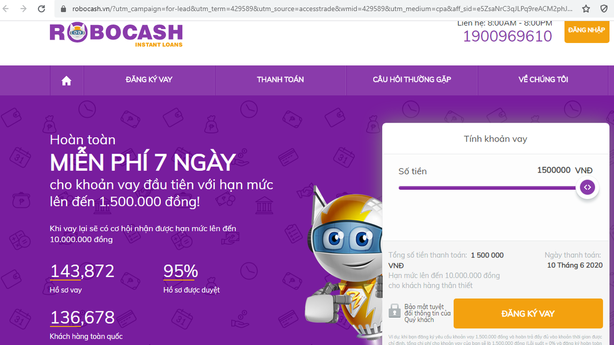614x345 pixels.
Task: Open the THANH TOÁN navigation menu item
Action: [x=280, y=80]
